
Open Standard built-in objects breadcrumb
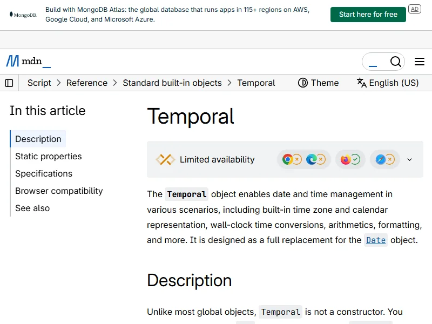[x=172, y=83]
